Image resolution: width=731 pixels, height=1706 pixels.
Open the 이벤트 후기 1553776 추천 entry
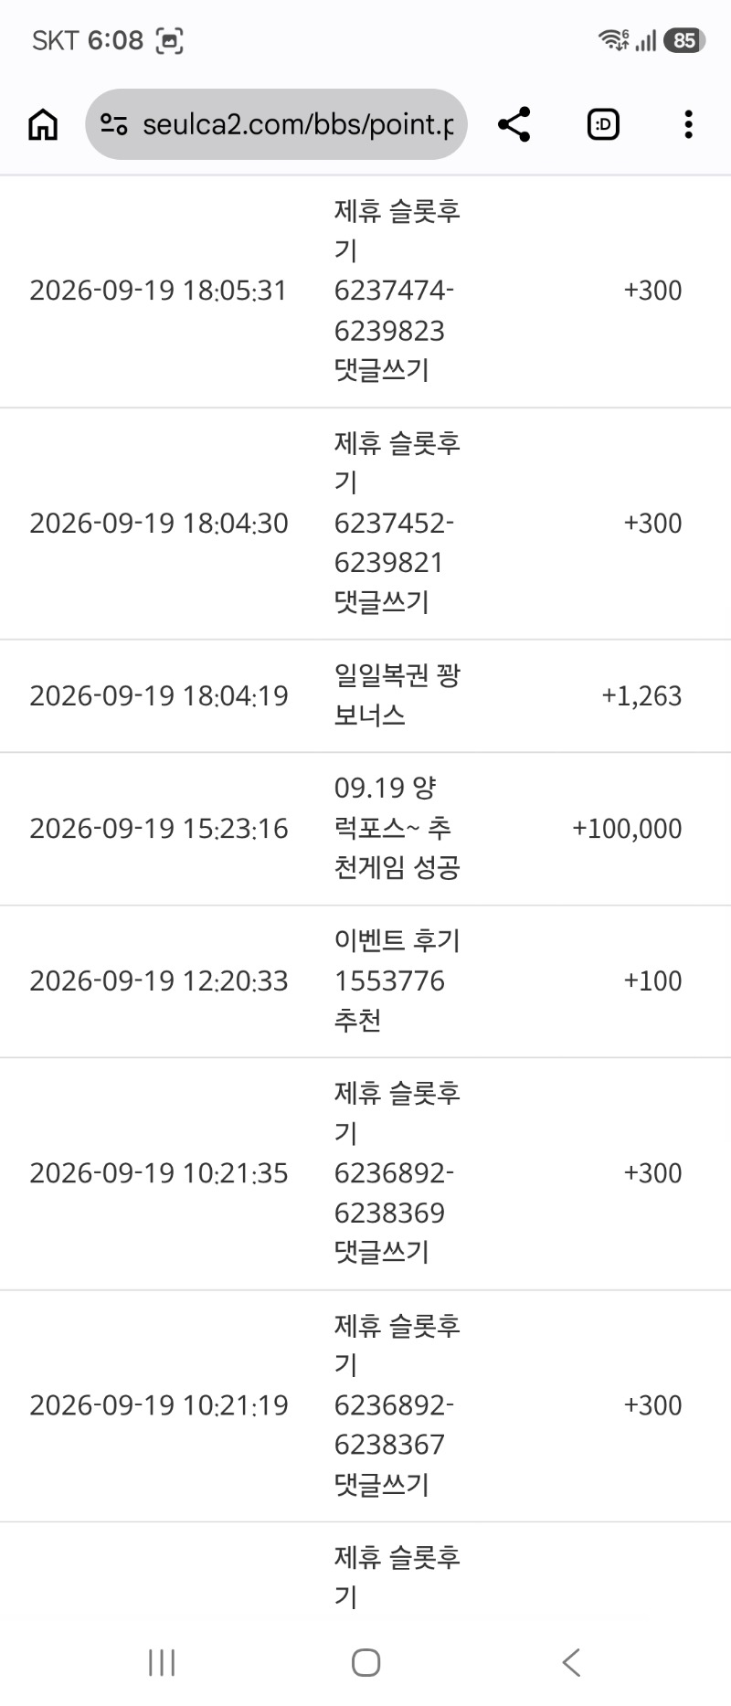tap(365, 981)
